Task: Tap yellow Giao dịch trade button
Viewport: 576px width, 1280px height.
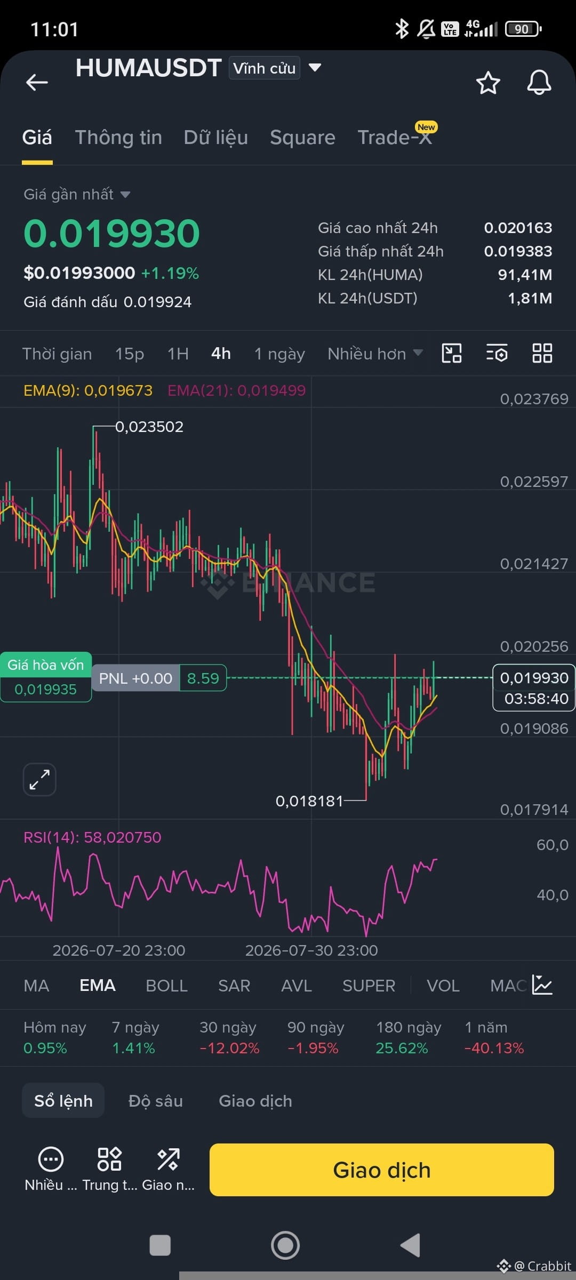Action: coord(382,1170)
